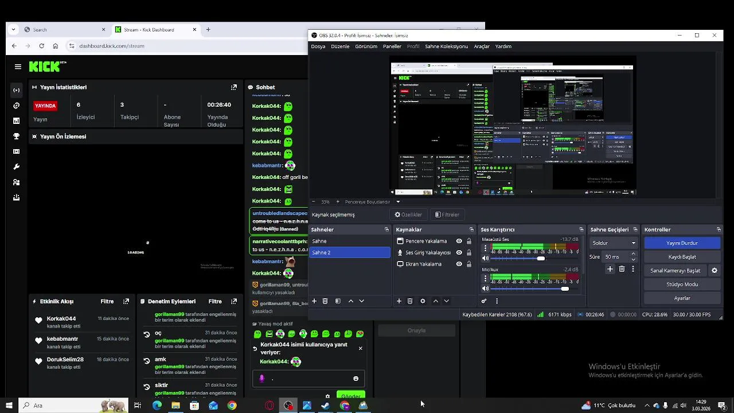Zoom out preview with minus next to 33%

pos(313,202)
